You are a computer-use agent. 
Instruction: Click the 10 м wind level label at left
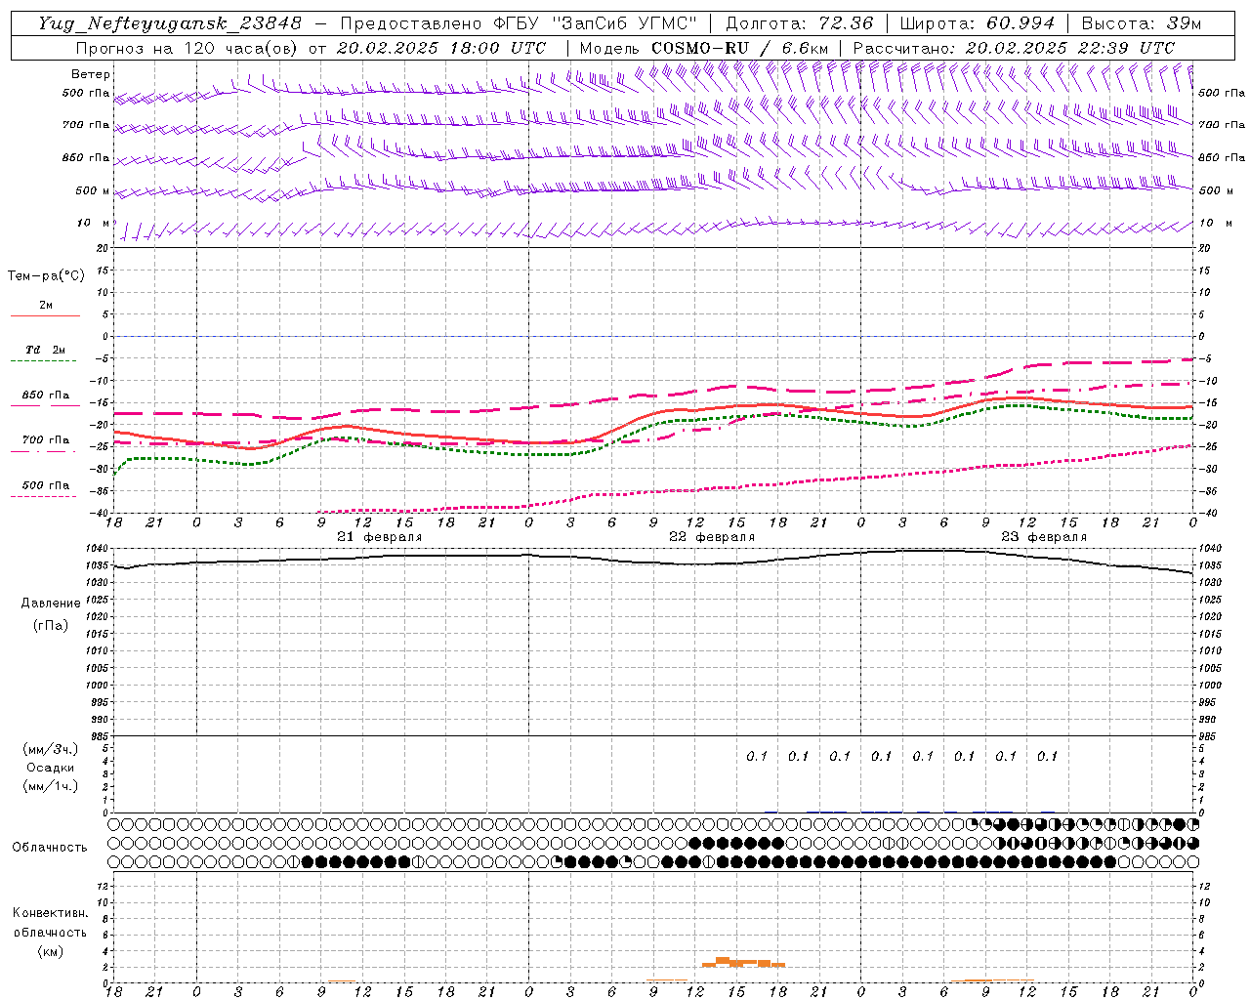(94, 223)
